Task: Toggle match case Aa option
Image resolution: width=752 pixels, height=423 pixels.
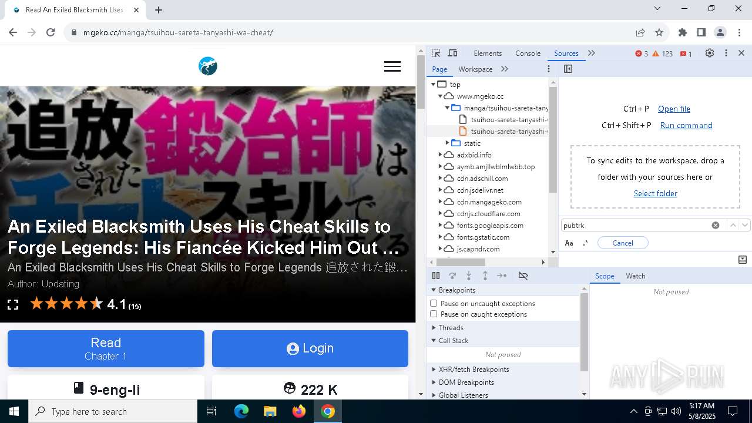Action: tap(569, 243)
